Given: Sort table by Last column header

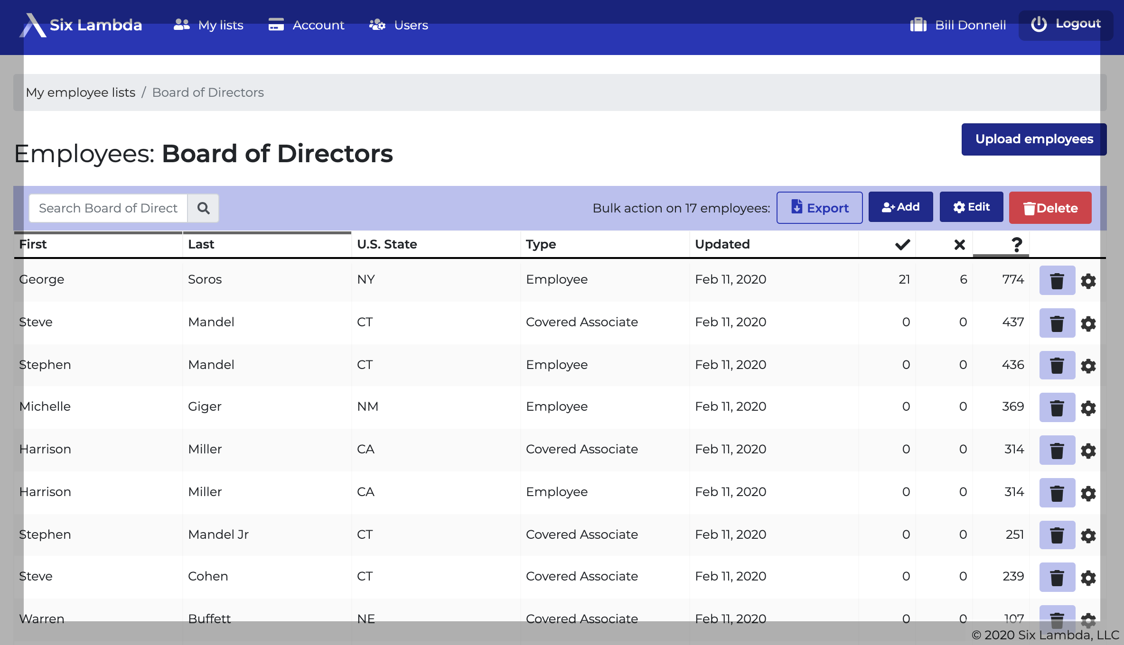Looking at the screenshot, I should tap(201, 244).
